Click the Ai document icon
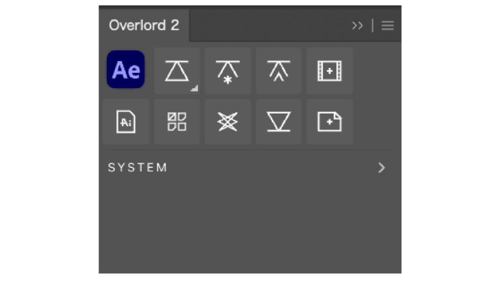Viewport: 500px width, 281px height. (x=126, y=121)
